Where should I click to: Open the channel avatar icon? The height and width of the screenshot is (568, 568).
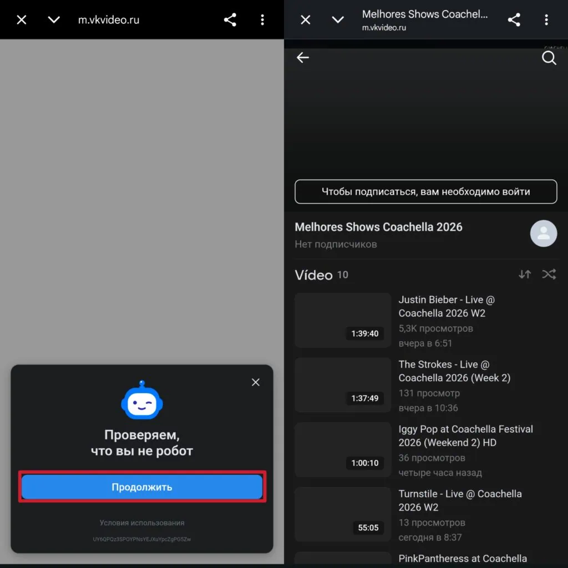(x=544, y=234)
